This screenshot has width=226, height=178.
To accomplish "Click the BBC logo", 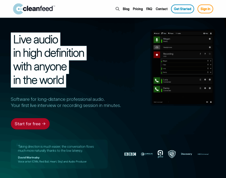I will (130, 154).
